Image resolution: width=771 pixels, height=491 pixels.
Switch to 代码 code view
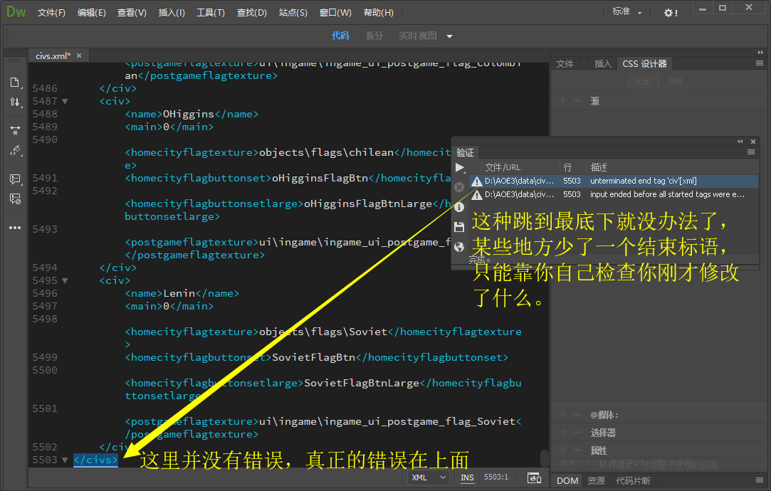point(340,36)
